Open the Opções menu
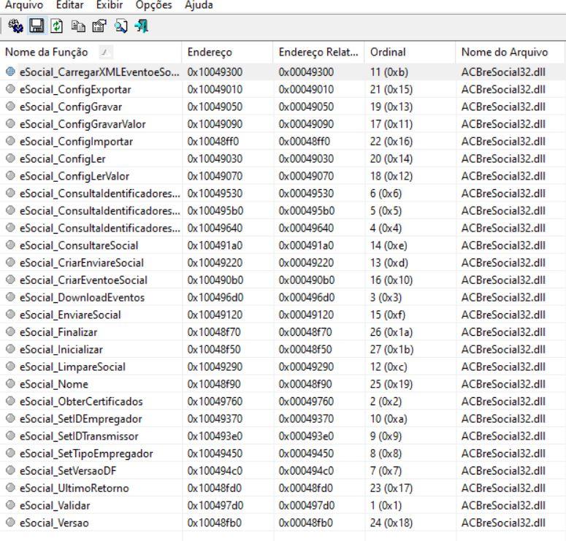566x541 pixels. pos(154,5)
